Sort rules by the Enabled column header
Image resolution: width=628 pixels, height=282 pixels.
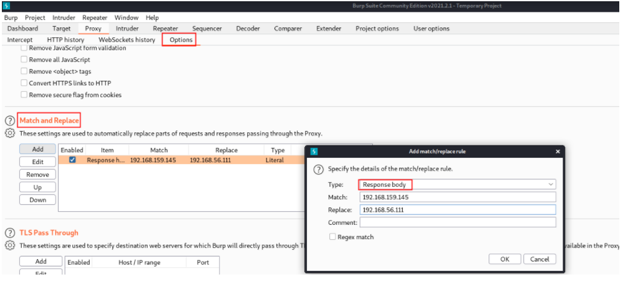click(x=72, y=150)
